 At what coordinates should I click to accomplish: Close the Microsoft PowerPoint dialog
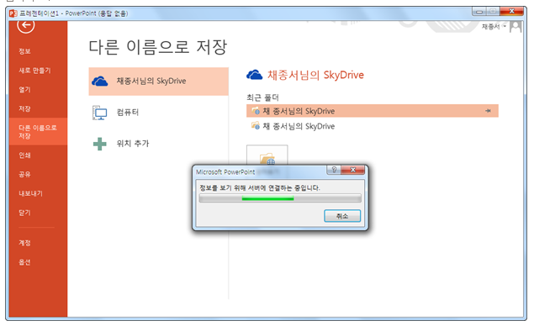coord(353,170)
